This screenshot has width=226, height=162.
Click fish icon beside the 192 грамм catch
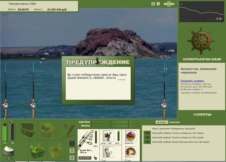[x=147, y=137]
